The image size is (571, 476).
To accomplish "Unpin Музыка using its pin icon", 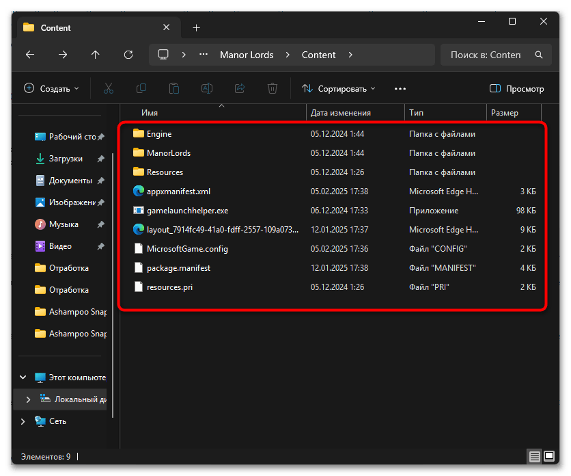I will point(101,224).
